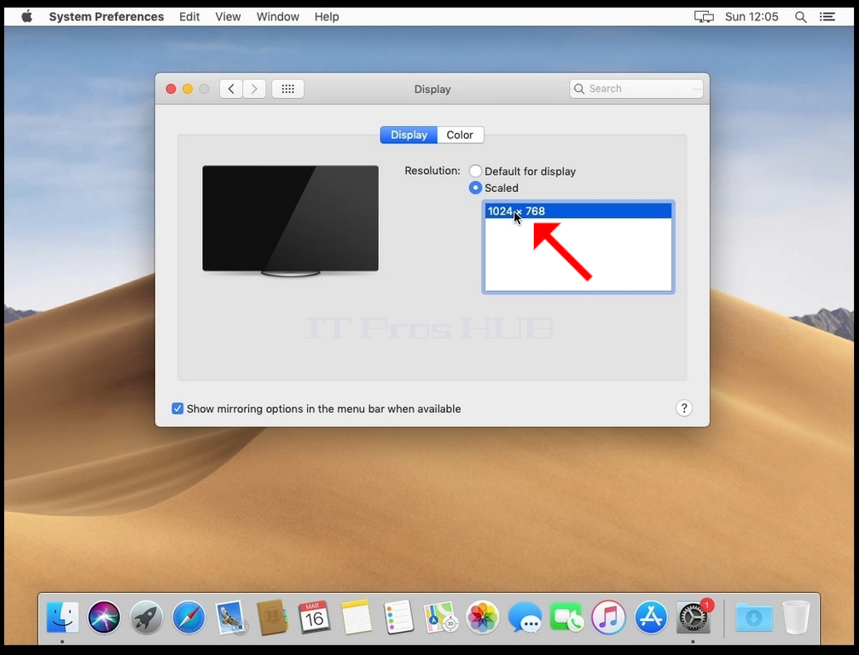Switch to the Display tab
Viewport: 859px width, 655px height.
click(409, 135)
